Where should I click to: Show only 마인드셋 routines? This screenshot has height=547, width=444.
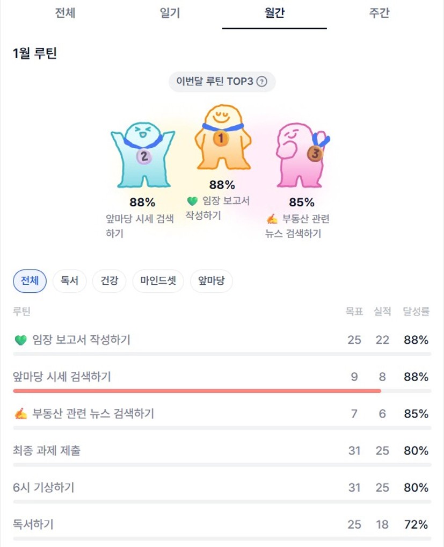(x=158, y=281)
